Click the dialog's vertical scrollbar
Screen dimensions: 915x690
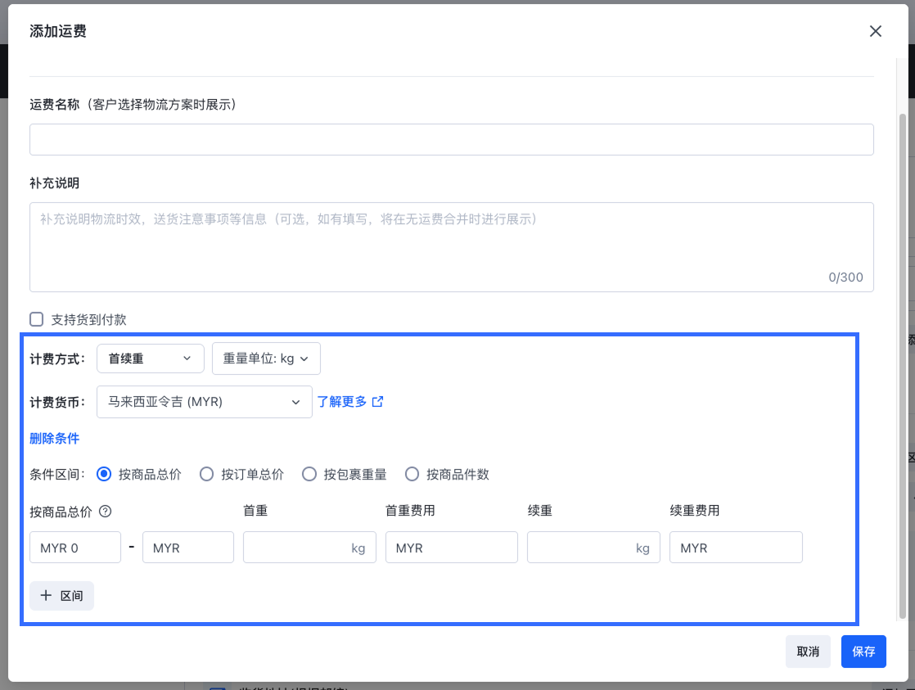pos(903,360)
